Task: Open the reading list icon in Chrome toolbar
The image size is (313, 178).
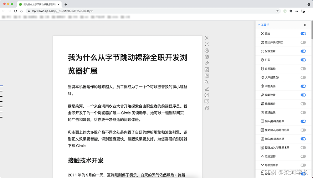Action: [297, 11]
